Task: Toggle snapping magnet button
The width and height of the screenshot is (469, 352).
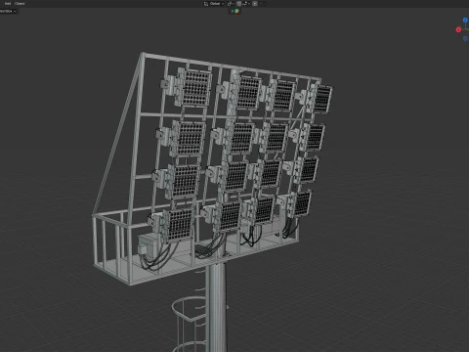Action: (239, 4)
